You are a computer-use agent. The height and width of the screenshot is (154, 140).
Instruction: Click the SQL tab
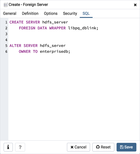pos(86,13)
